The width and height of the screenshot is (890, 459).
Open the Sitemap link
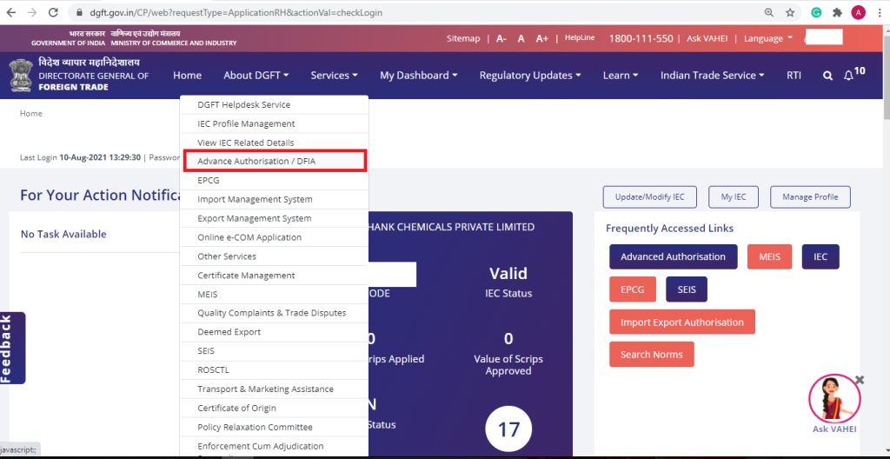coord(463,38)
